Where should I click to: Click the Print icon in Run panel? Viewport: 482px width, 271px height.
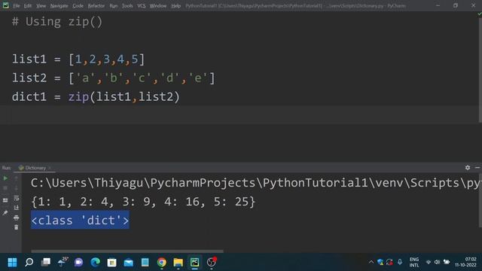[17, 218]
